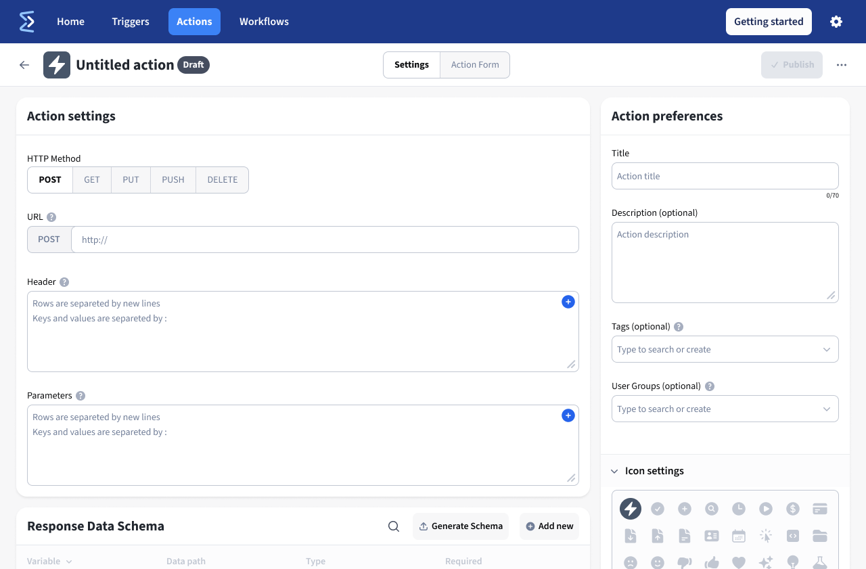Add a Parameters row with the plus icon
Viewport: 866px width, 569px height.
pos(568,415)
